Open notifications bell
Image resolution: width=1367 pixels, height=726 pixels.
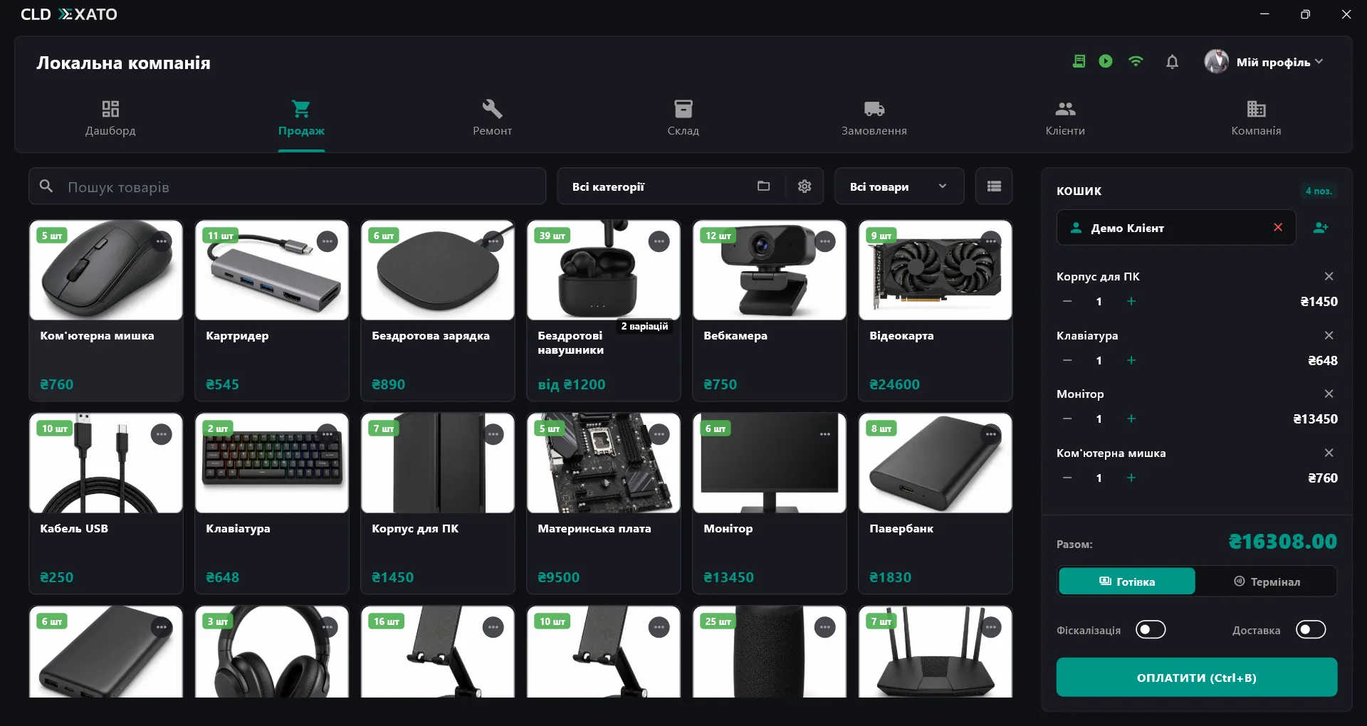pos(1172,62)
